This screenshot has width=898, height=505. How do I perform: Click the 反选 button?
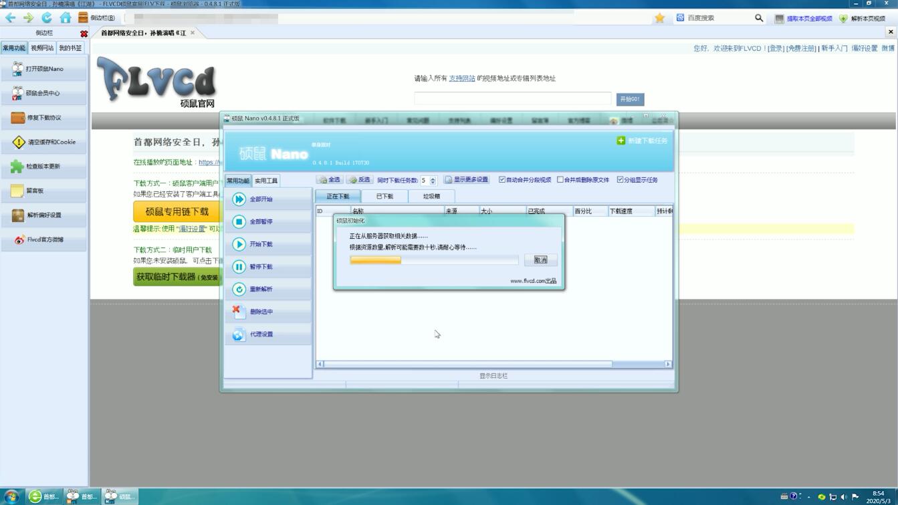point(360,180)
